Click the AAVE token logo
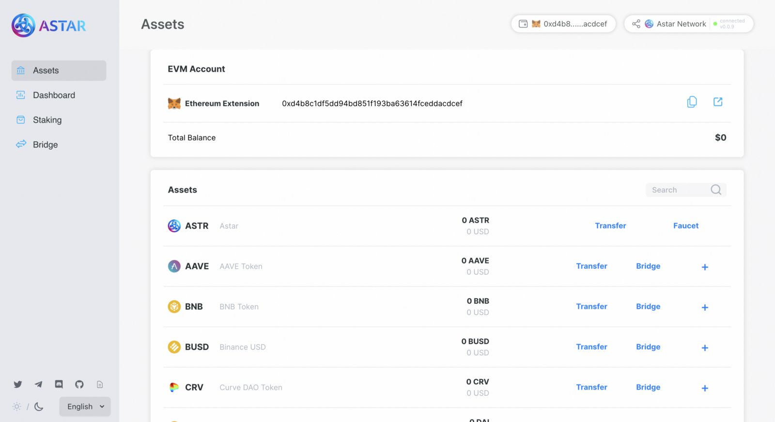 (174, 266)
